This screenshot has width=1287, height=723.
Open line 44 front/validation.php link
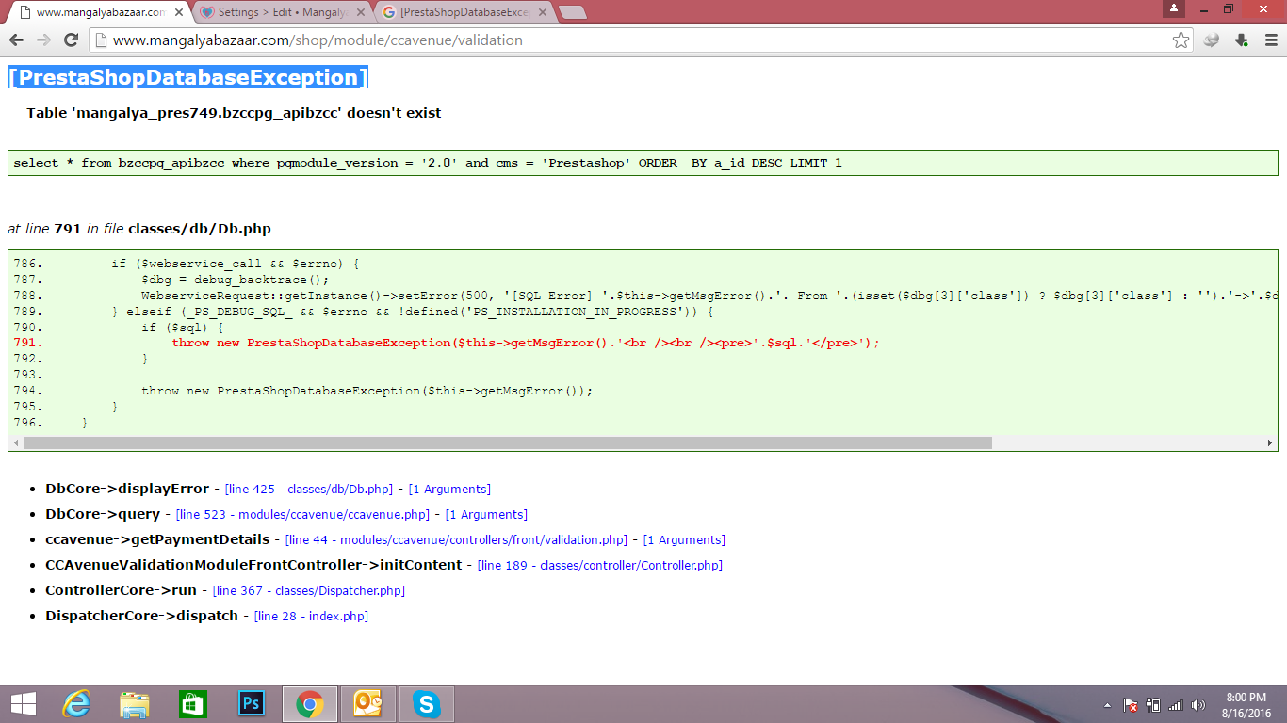[456, 540]
